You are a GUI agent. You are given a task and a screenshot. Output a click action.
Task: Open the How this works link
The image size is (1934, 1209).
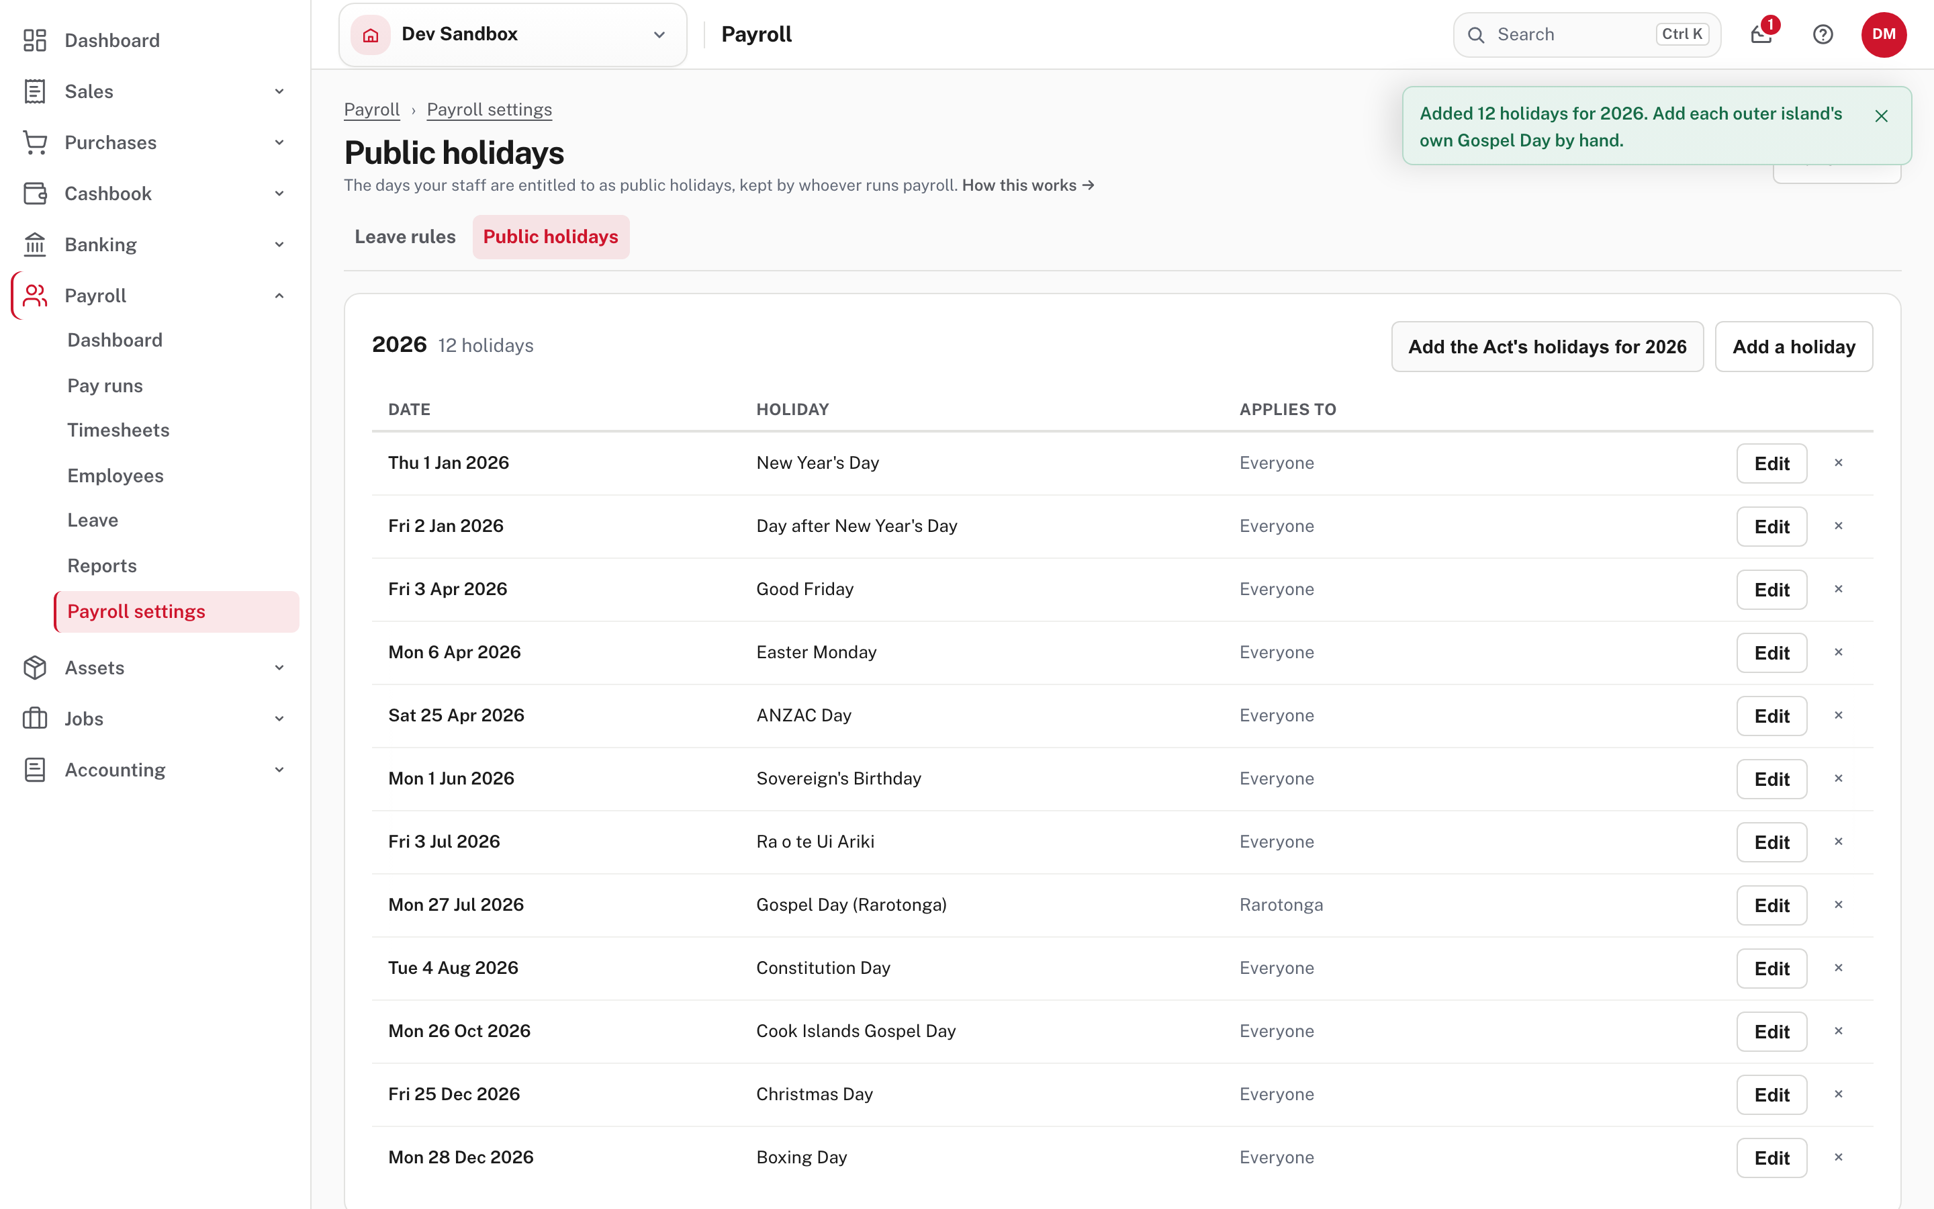tap(1027, 185)
